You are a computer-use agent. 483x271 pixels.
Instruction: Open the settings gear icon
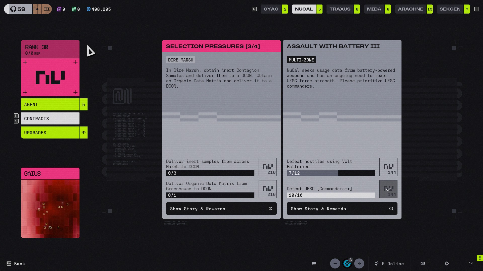point(447,263)
